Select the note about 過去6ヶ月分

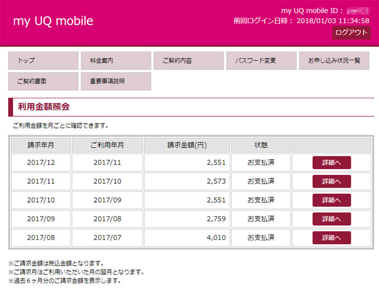point(64,281)
